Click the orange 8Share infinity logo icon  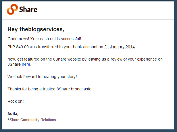pos(12,9)
